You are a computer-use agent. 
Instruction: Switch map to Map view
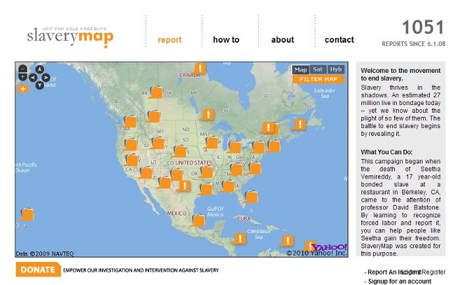pyautogui.click(x=300, y=70)
